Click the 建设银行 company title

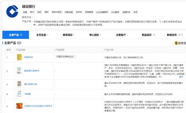(29, 7)
